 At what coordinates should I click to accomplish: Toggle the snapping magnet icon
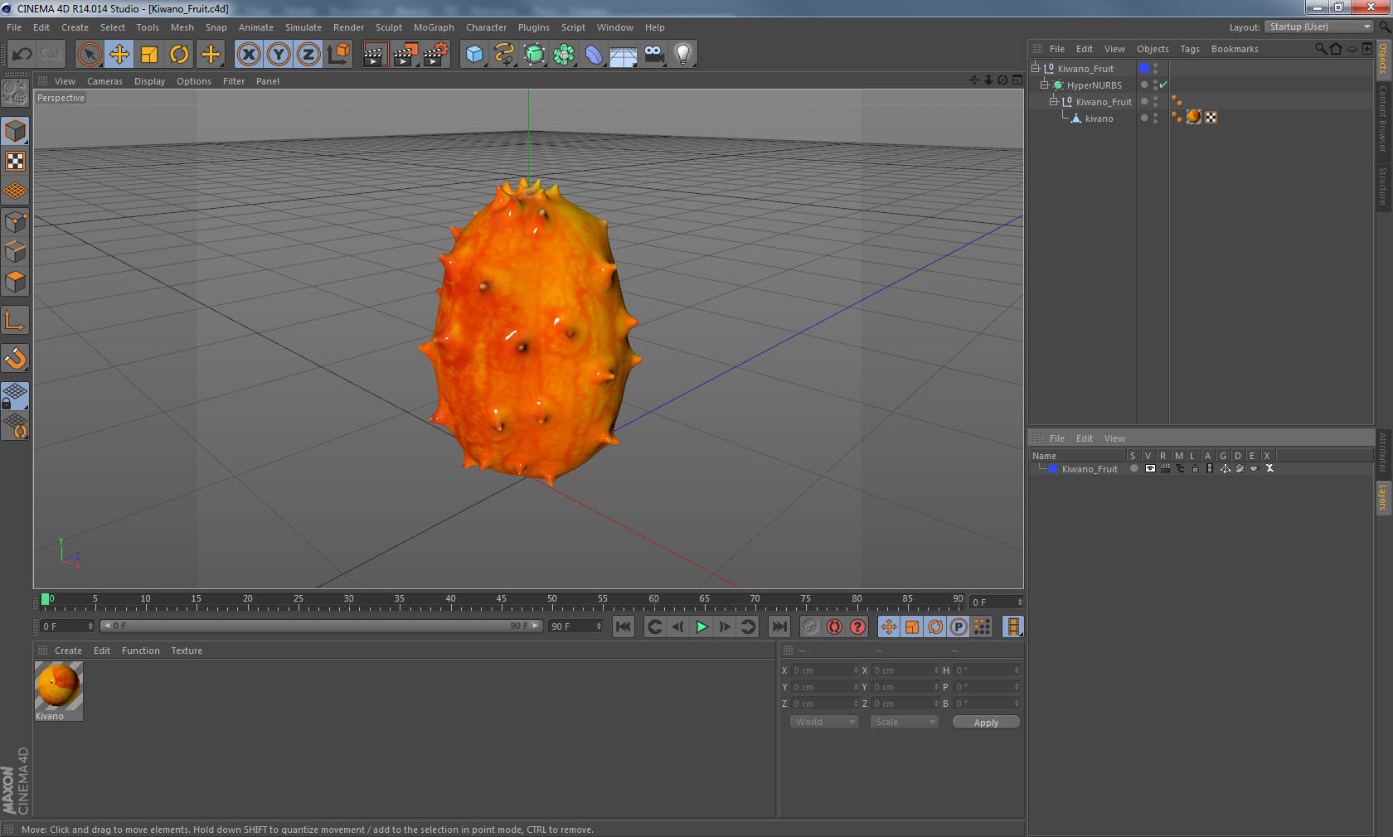click(x=15, y=358)
